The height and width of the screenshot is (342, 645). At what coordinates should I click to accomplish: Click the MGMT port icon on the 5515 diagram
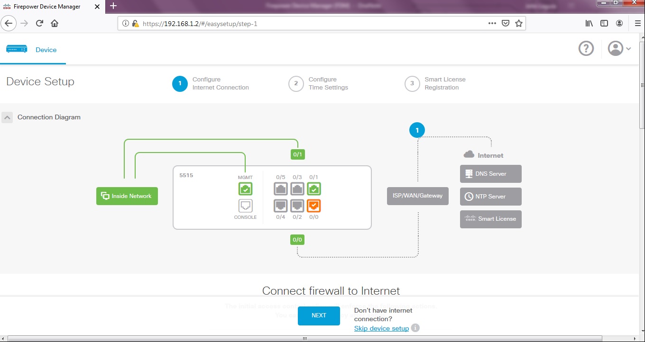(x=245, y=189)
